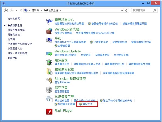Screen dimensions: 162x122
Task: Open 疑難排解常見電腦問題 link
Action: [134, 24]
